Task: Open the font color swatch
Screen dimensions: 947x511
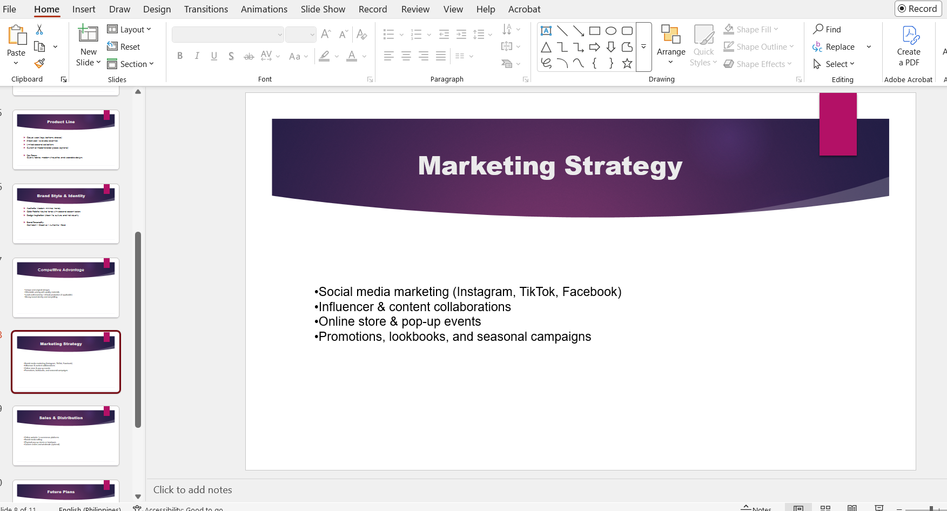Action: [x=352, y=56]
